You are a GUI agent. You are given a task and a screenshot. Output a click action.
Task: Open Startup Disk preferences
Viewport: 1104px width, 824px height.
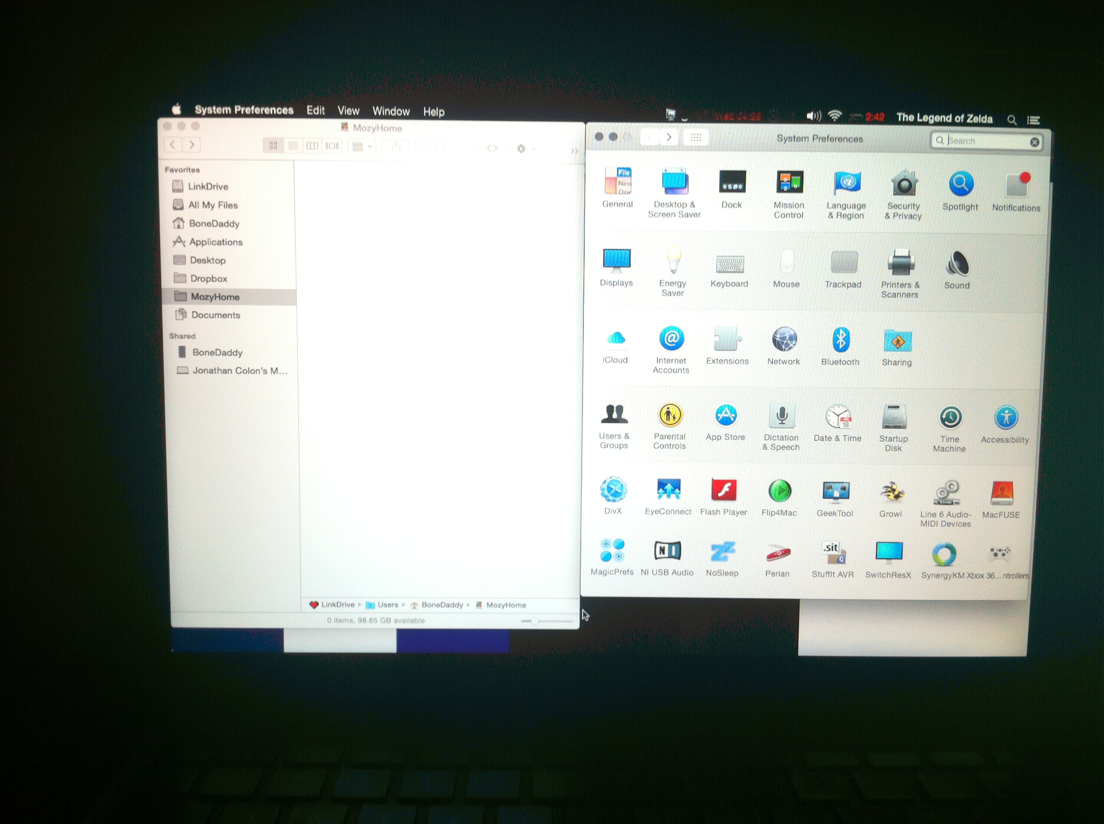point(894,418)
